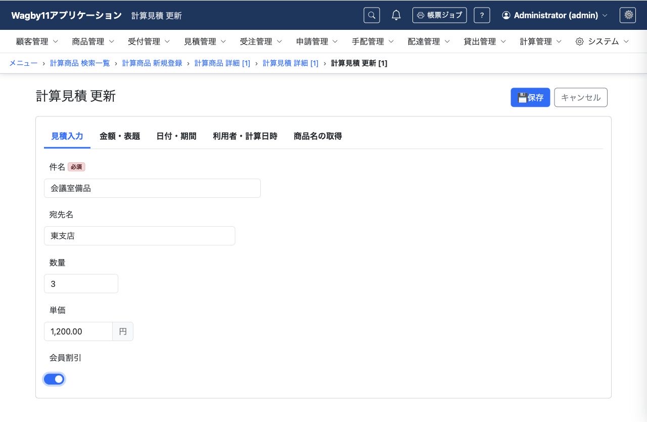The image size is (647, 422).
Task: Save the estimate with 保存 button
Action: click(530, 98)
